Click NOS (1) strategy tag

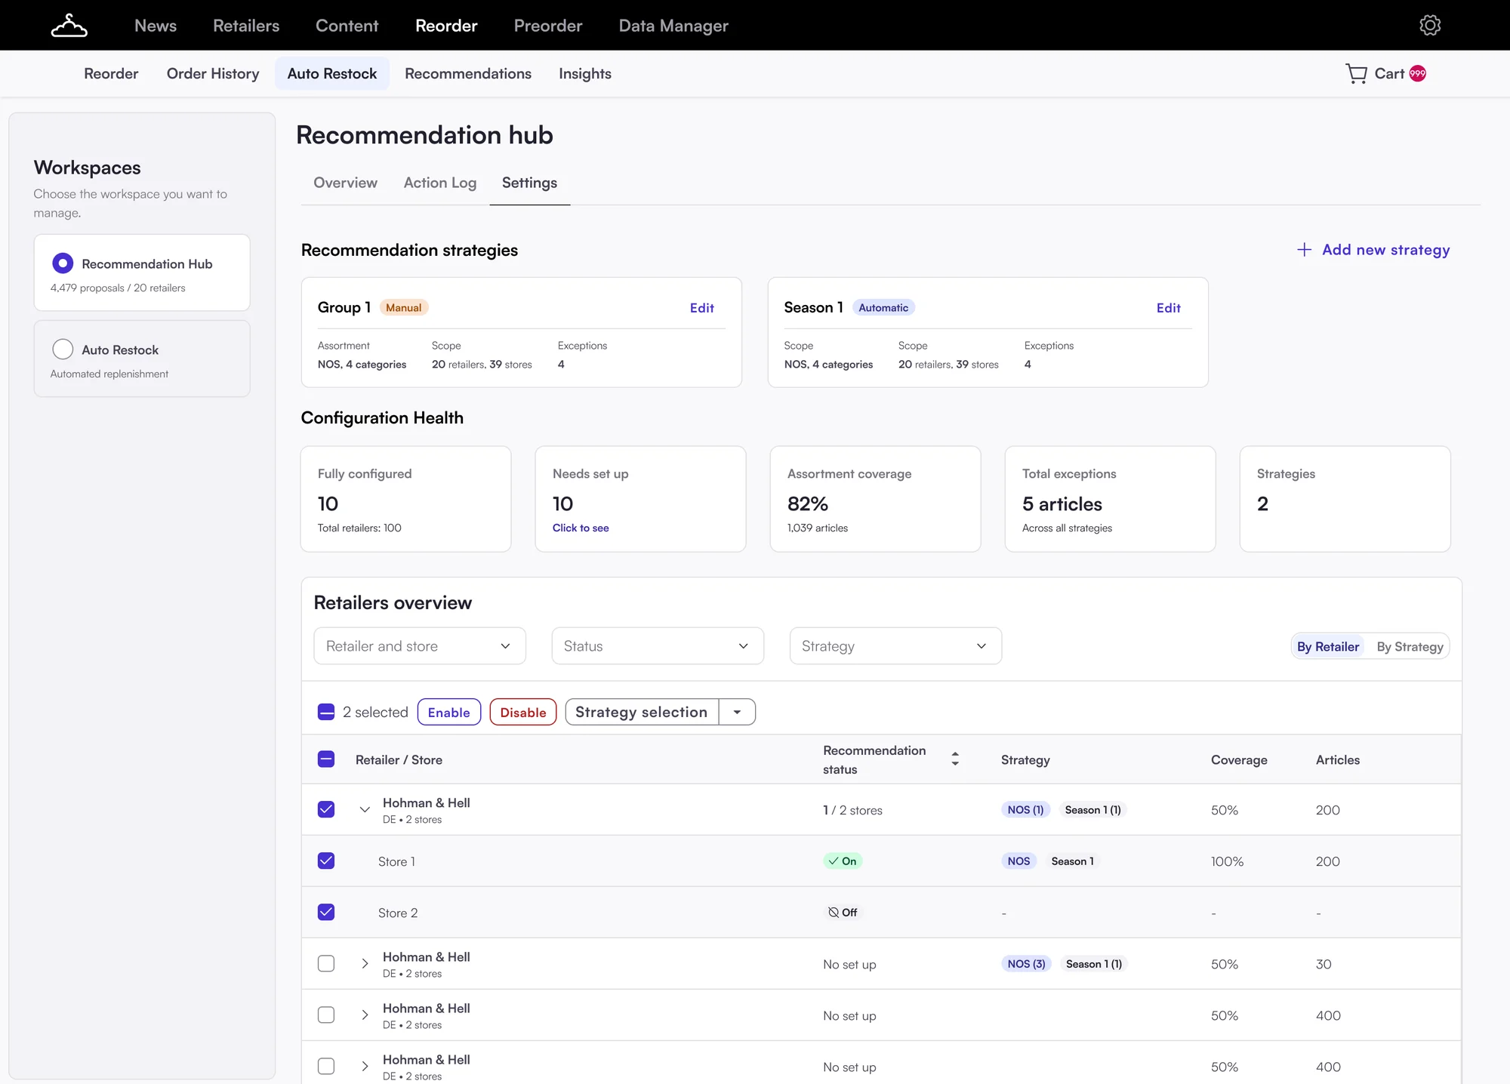[1025, 810]
